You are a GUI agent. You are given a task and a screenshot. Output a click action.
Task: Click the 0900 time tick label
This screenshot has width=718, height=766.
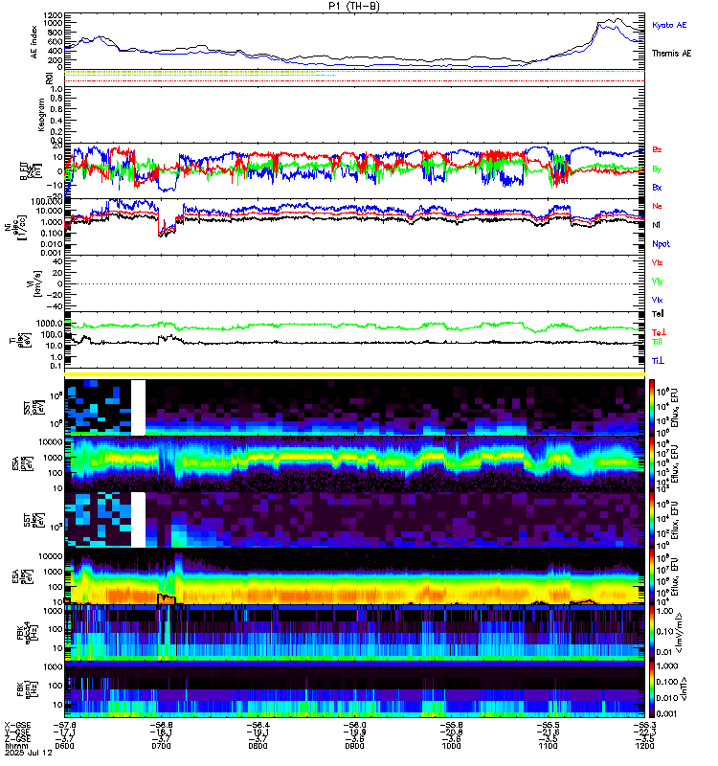pyautogui.click(x=354, y=746)
